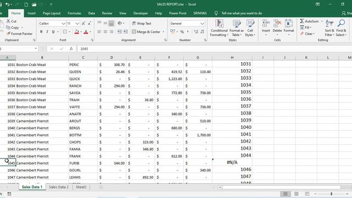Toggle top align
This screenshot has width=352, height=198.
coord(99,23)
